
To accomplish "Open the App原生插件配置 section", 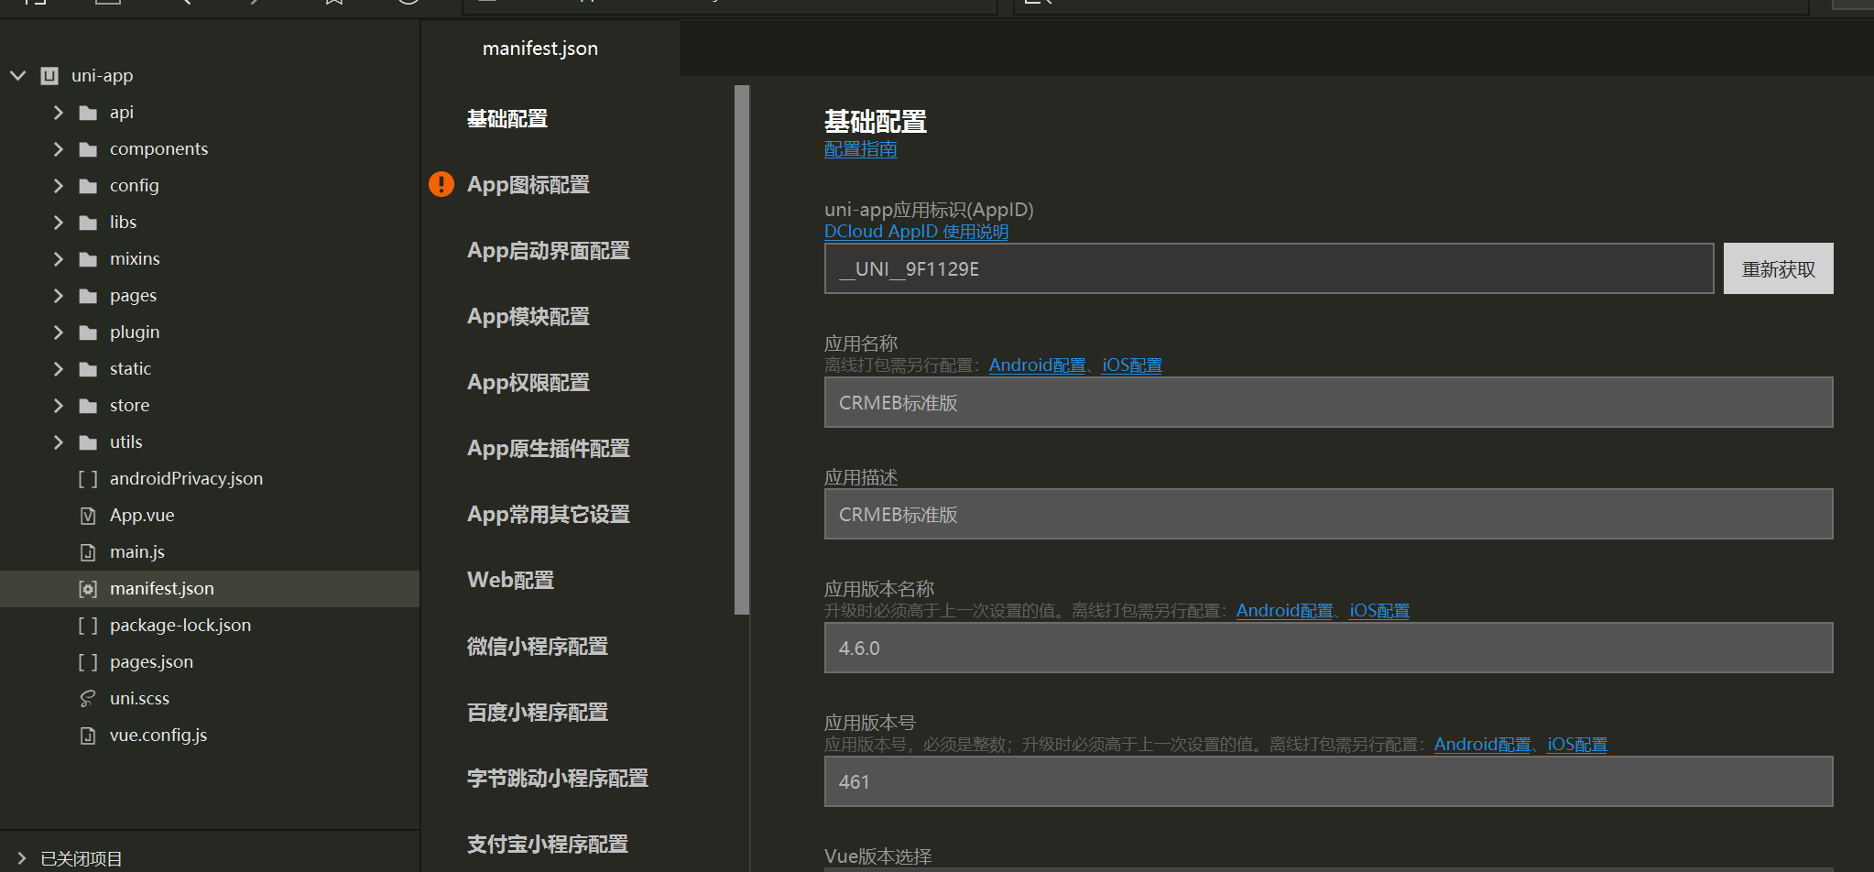I will (x=549, y=448).
